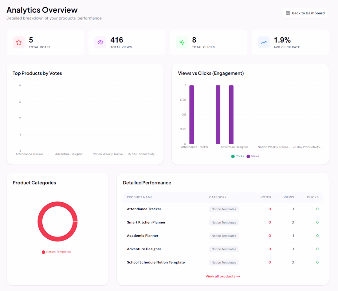Select the Adventure Designer table row name

click(144, 249)
